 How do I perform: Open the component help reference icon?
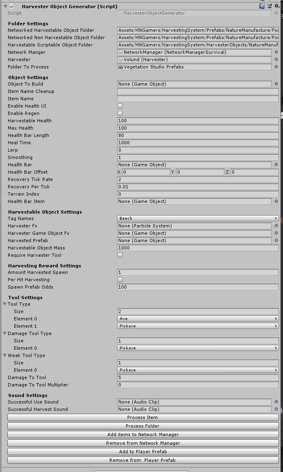(263, 6)
